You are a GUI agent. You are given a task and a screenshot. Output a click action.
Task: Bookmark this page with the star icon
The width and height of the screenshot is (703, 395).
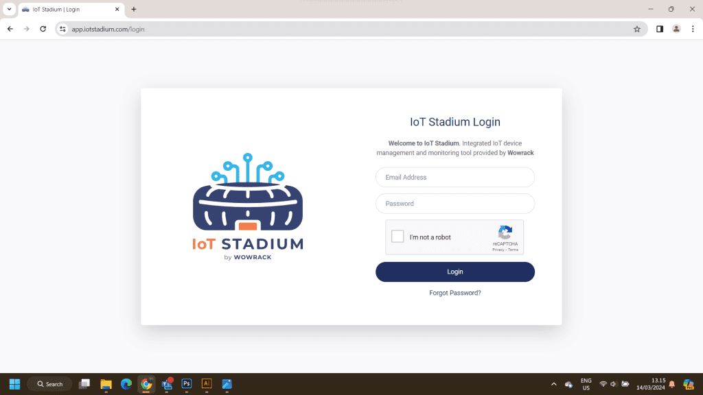point(636,29)
